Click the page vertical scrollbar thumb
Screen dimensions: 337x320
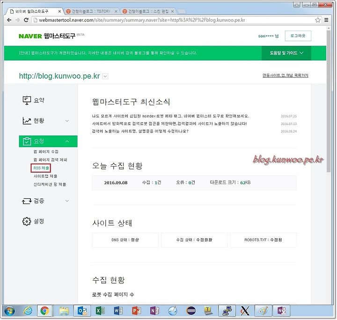click(329, 101)
